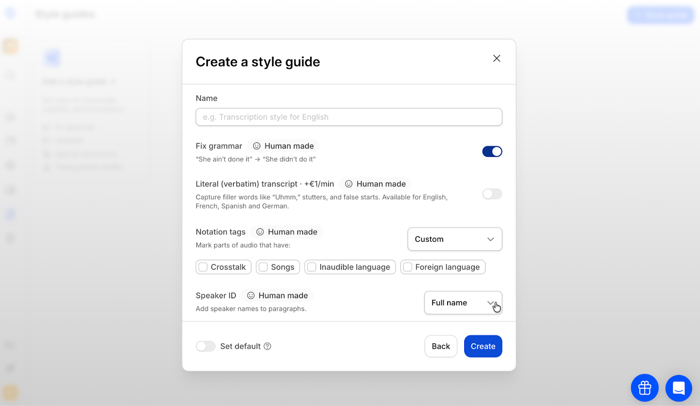The image size is (700, 406).
Task: Close the Create a style guide dialog
Action: click(x=496, y=58)
